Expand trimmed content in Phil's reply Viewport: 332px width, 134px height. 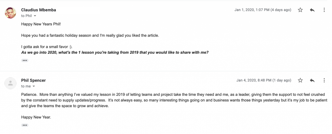pos(25,125)
